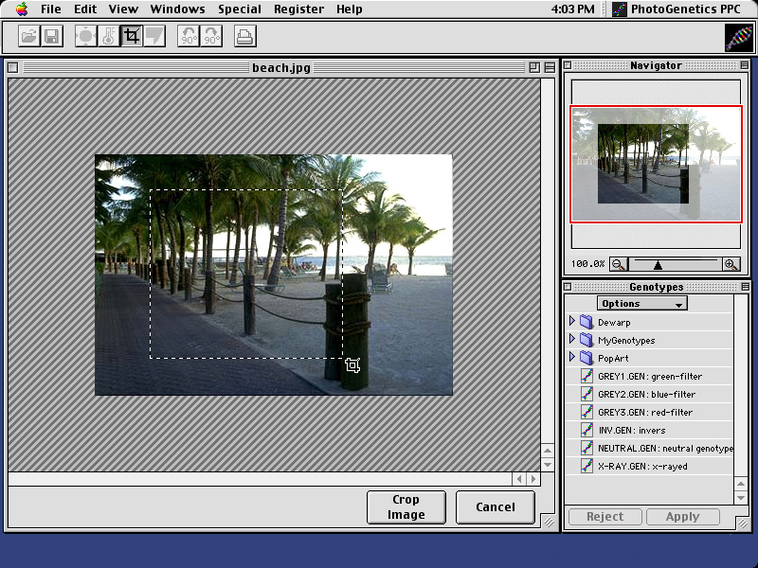Expand the MyGenotypes folder

[x=572, y=340]
